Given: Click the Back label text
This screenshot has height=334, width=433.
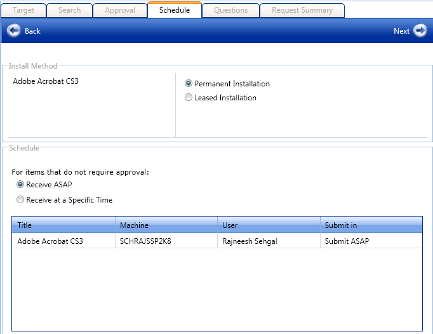Looking at the screenshot, I should point(32,31).
